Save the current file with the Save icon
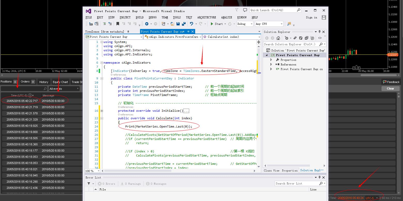The width and height of the screenshot is (403, 201). coord(178,24)
